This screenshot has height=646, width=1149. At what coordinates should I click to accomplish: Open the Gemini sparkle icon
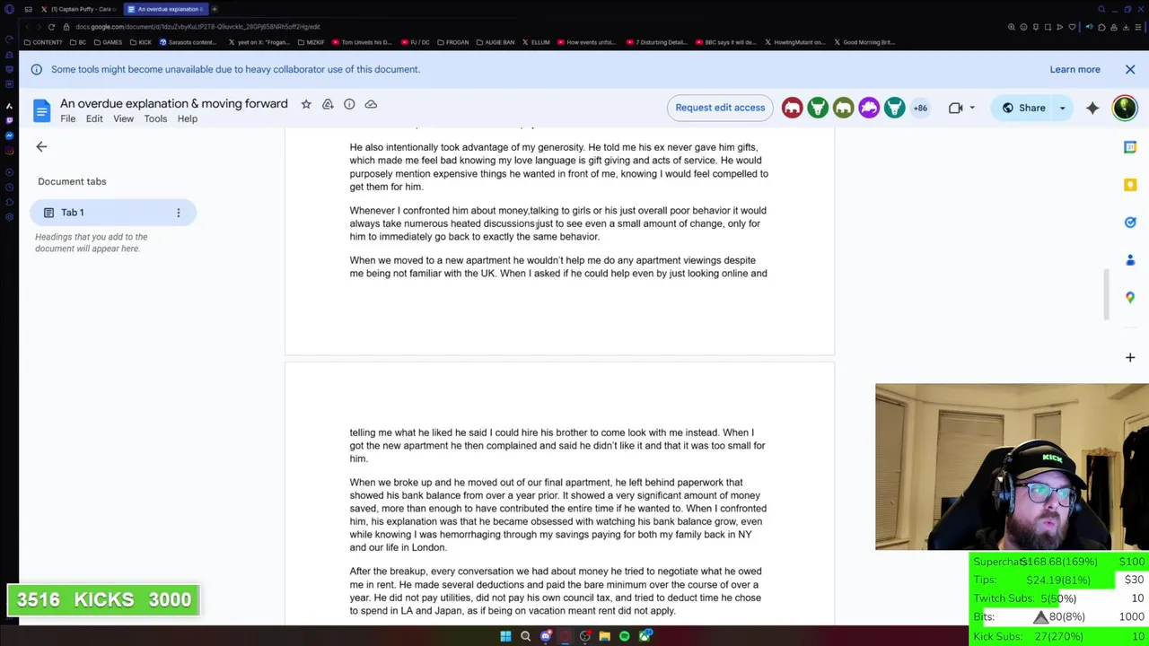1092,108
